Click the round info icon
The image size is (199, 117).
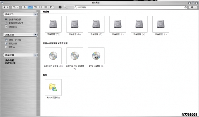[60, 7]
